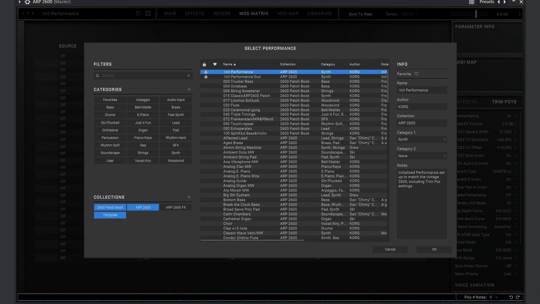Open the Poly # Notes dropdown
Viewport: 540px width, 304px height.
click(494, 297)
